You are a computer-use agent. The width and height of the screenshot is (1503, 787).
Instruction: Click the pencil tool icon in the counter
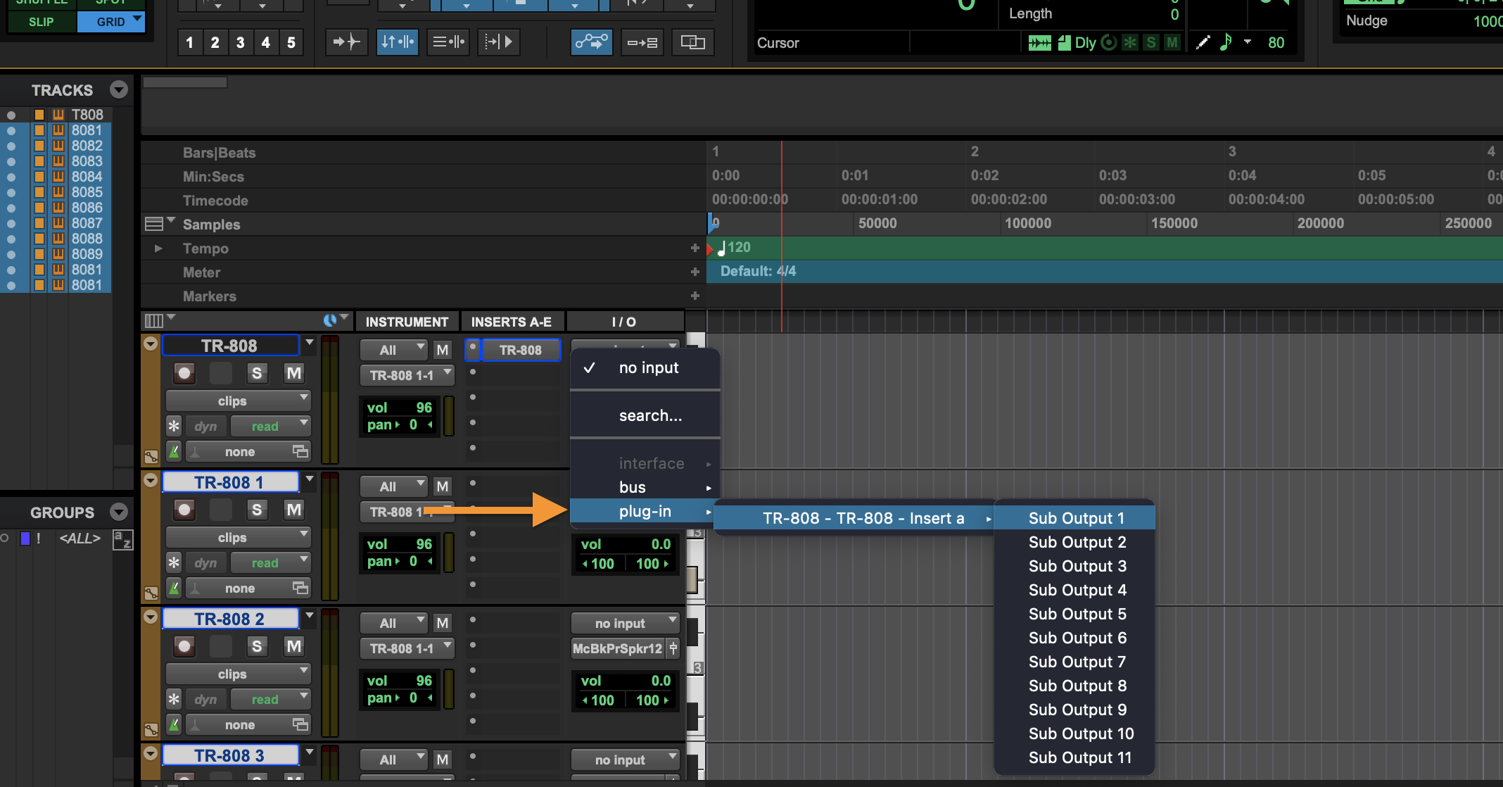(1203, 42)
